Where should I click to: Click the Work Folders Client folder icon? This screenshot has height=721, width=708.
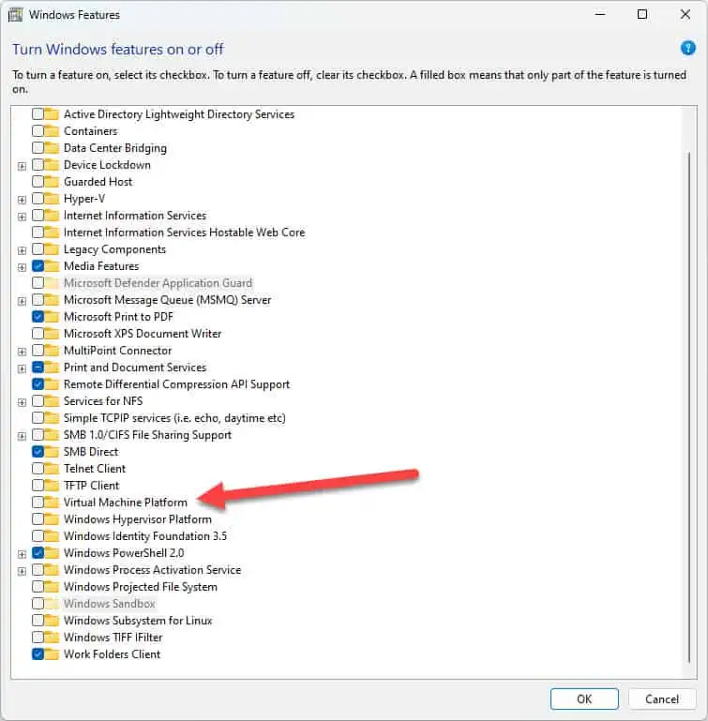[52, 654]
